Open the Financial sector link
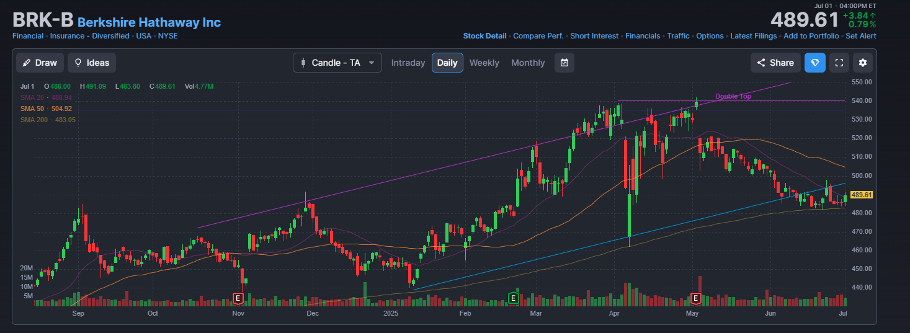The height and width of the screenshot is (333, 910). 28,36
